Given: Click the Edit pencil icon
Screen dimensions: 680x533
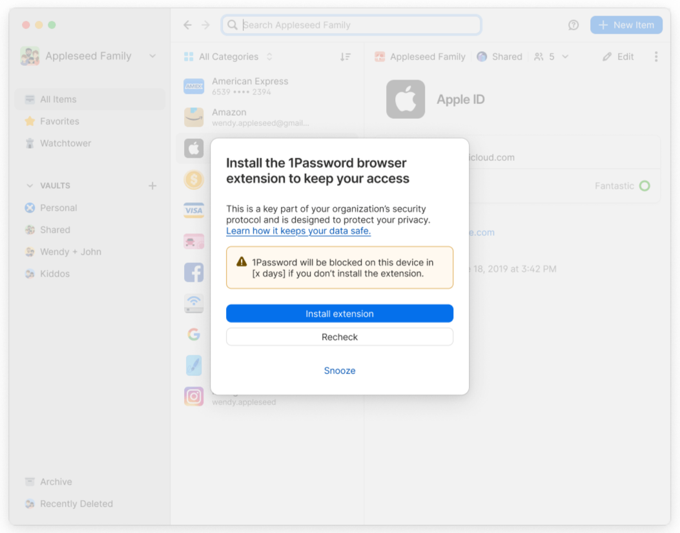Looking at the screenshot, I should click(608, 56).
